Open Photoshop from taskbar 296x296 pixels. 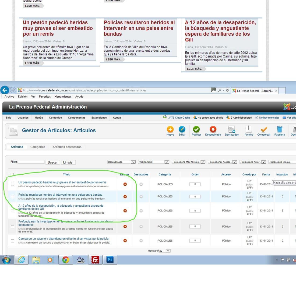tap(110, 260)
